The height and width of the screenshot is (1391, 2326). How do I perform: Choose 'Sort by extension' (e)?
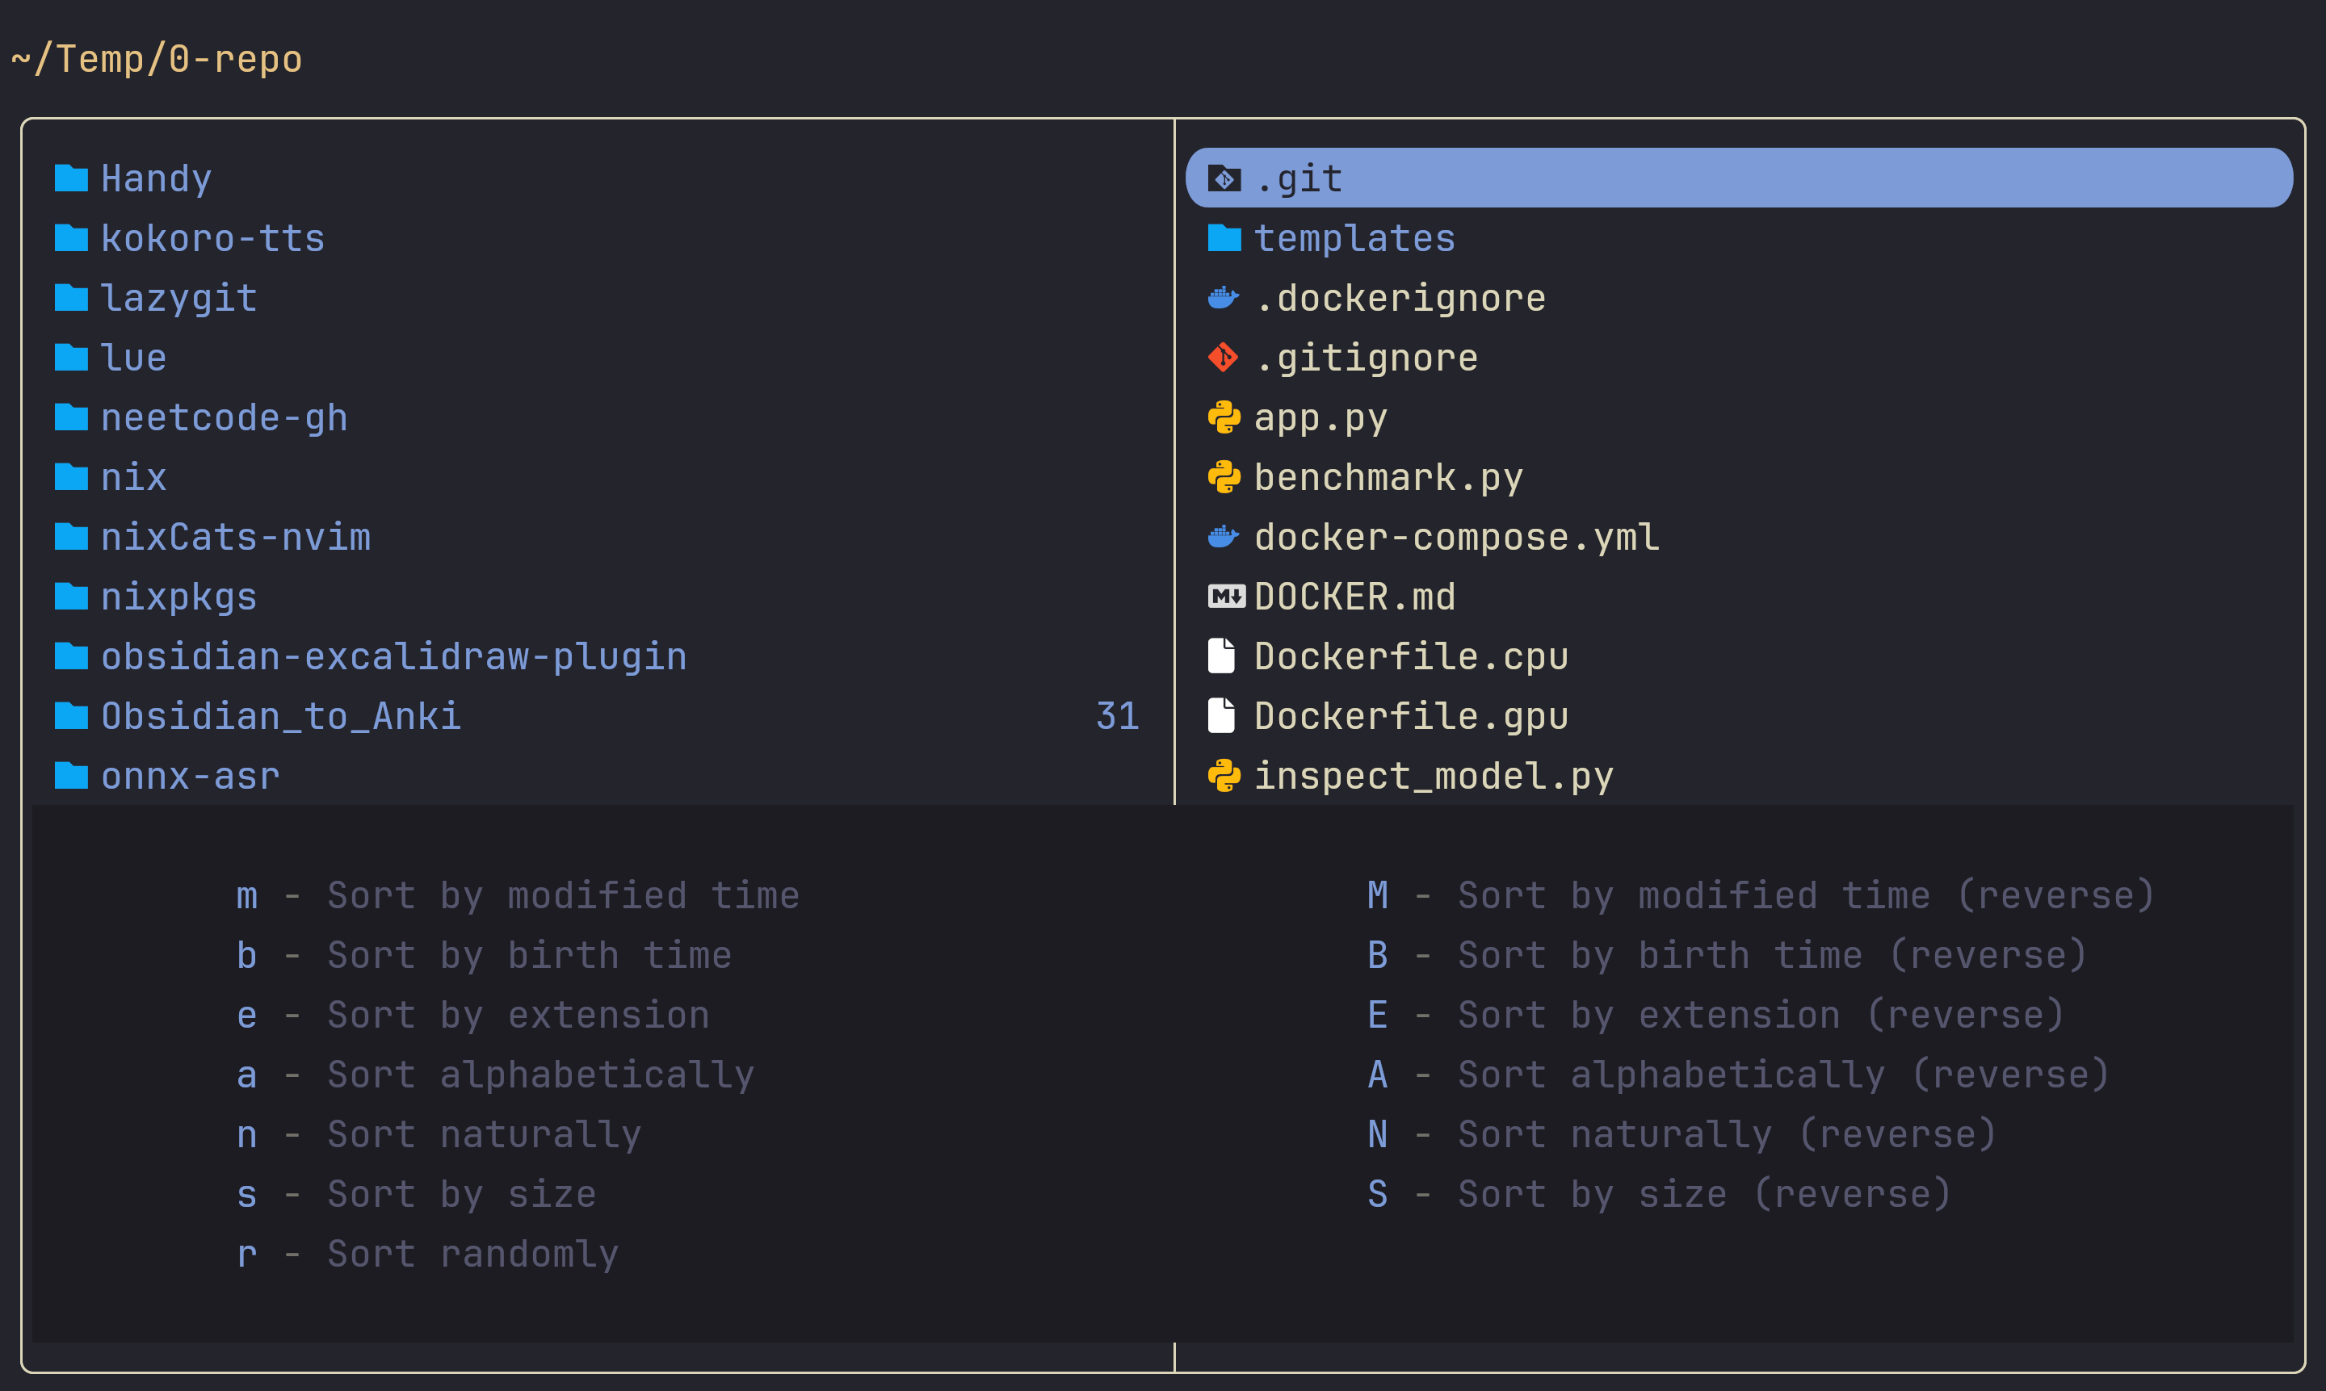(x=472, y=1015)
